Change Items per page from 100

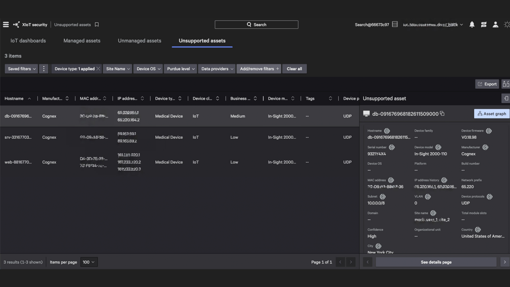click(x=88, y=262)
